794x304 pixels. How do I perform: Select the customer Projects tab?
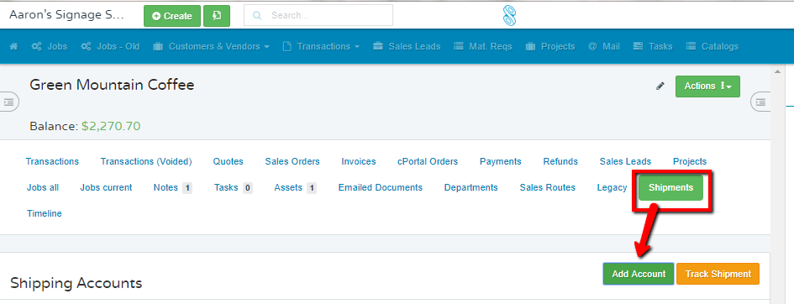tap(690, 161)
